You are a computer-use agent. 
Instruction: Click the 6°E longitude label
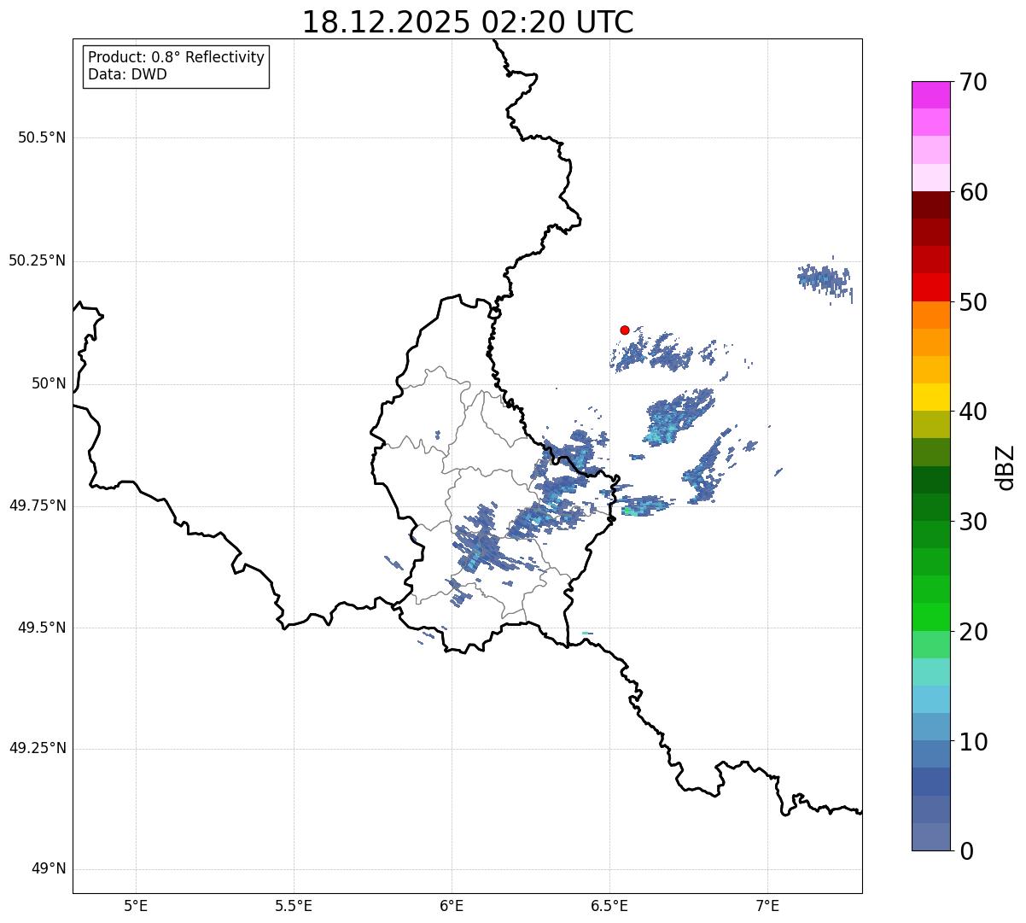point(452,905)
